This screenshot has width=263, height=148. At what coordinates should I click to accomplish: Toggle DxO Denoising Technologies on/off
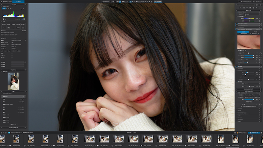(237, 29)
